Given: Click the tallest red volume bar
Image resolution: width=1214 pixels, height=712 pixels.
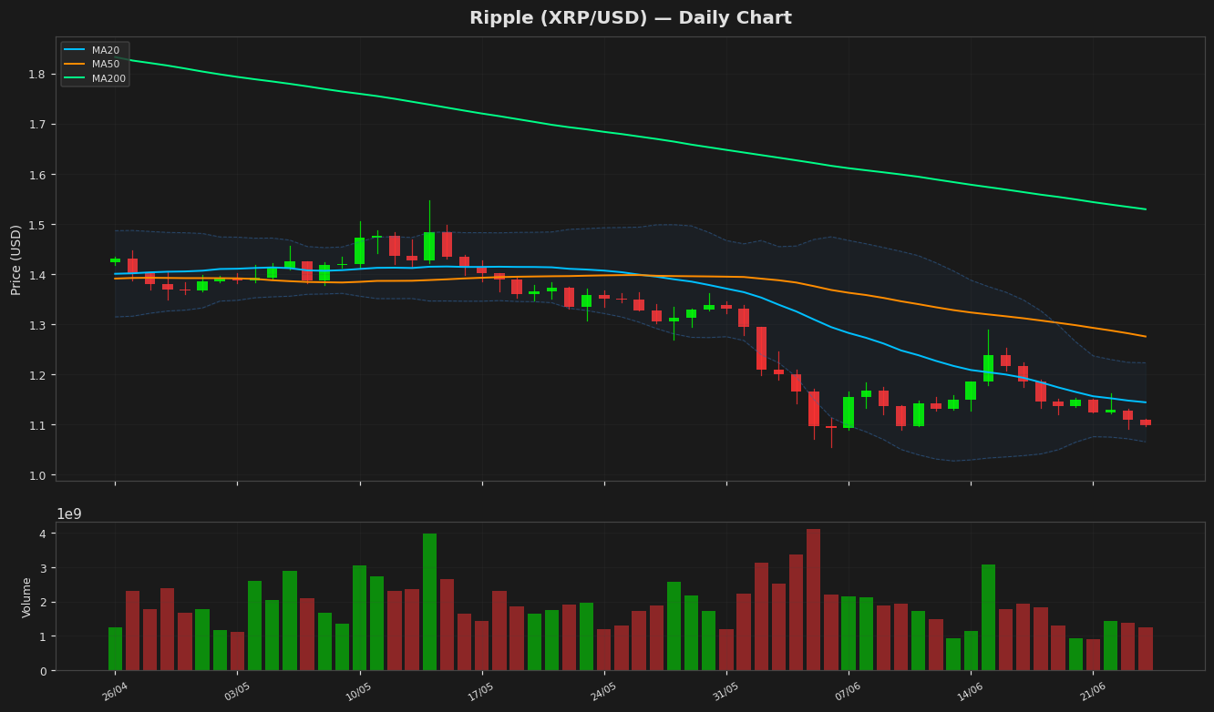Looking at the screenshot, I should [813, 600].
